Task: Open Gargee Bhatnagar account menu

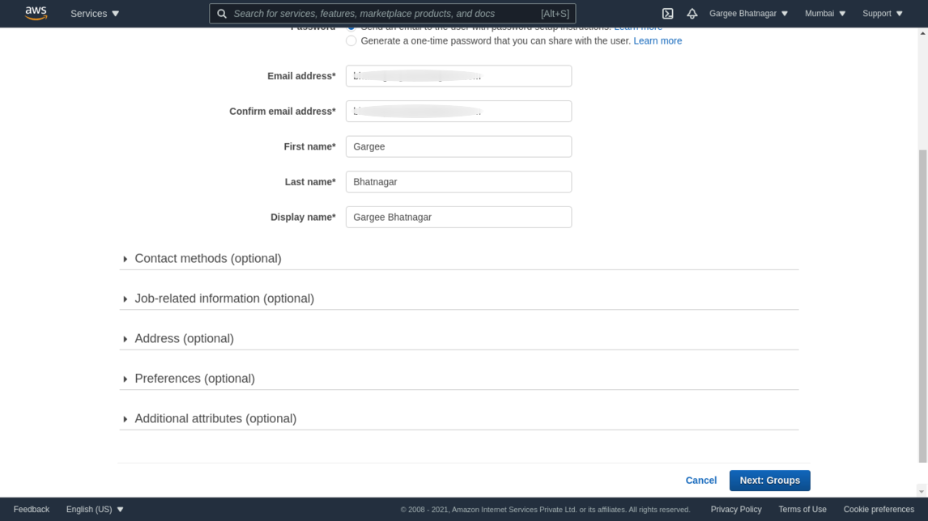Action: pos(748,14)
